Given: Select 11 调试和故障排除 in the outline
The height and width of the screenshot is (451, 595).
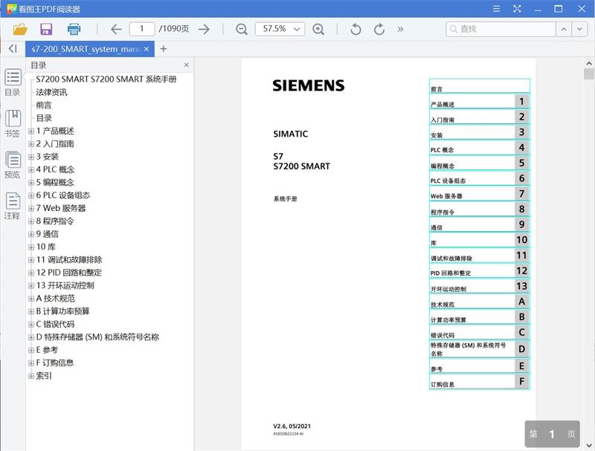Looking at the screenshot, I should [x=69, y=259].
